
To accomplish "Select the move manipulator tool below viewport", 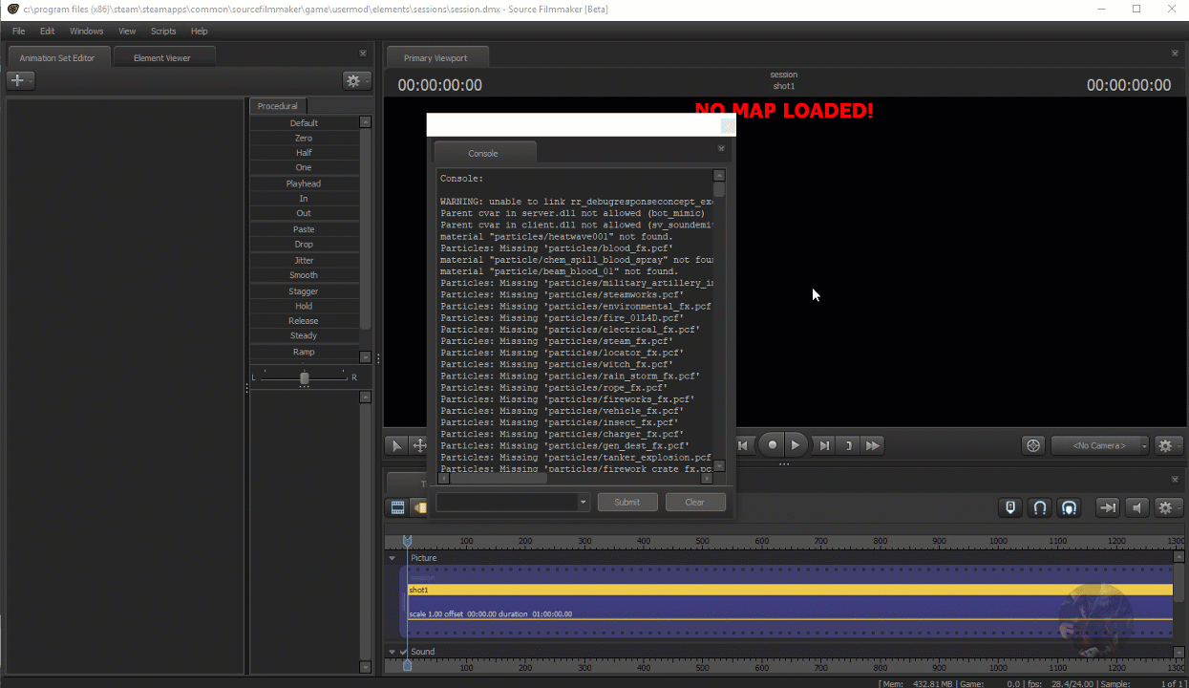I will coord(419,445).
